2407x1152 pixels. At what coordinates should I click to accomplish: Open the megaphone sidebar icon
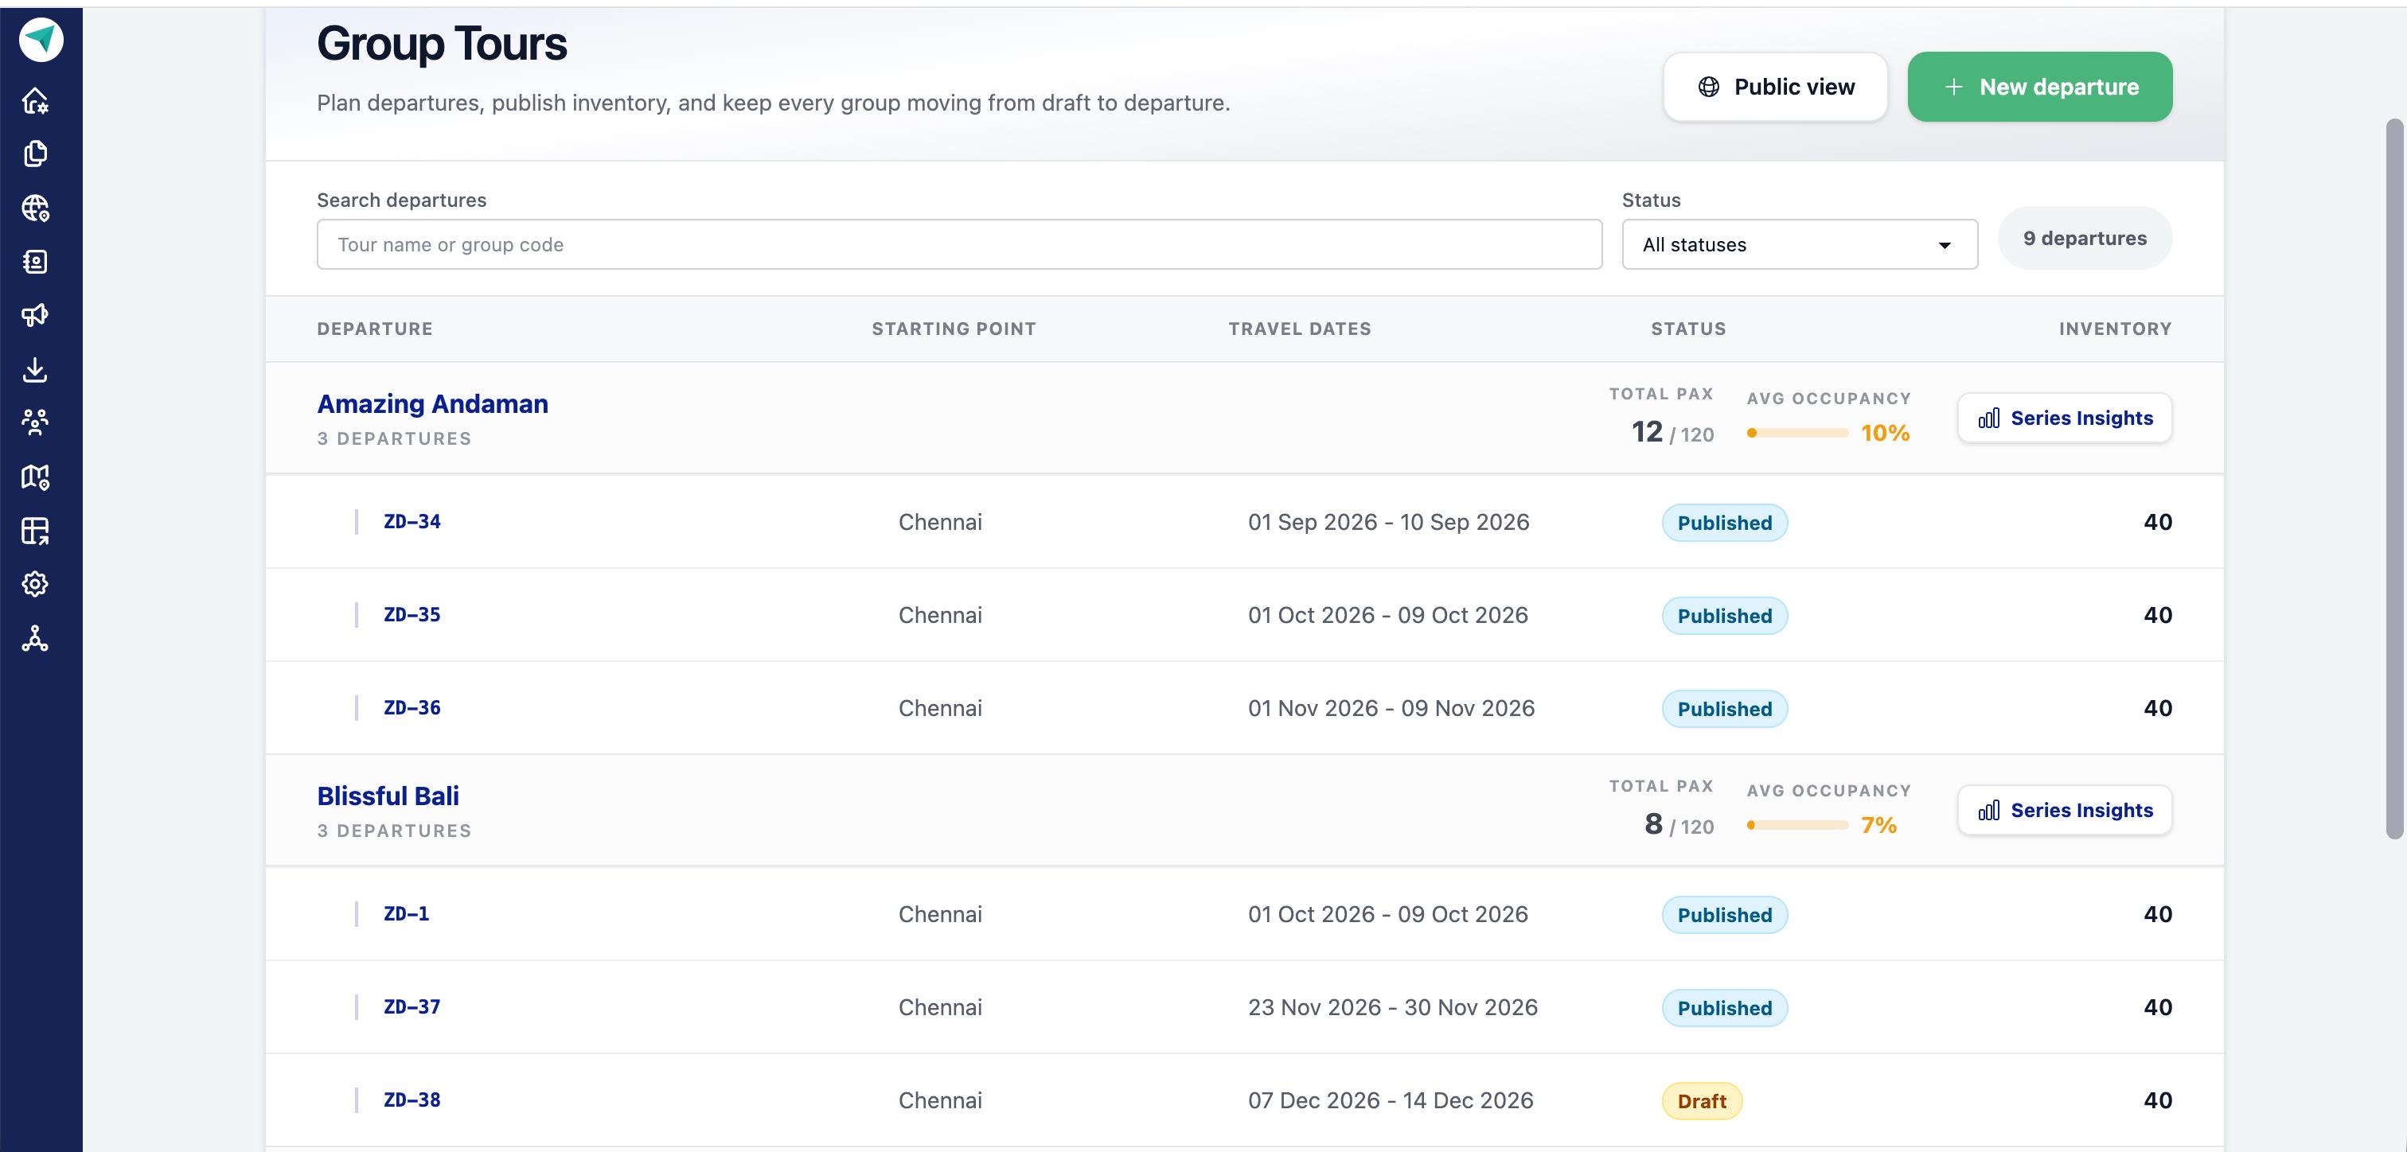click(x=36, y=315)
